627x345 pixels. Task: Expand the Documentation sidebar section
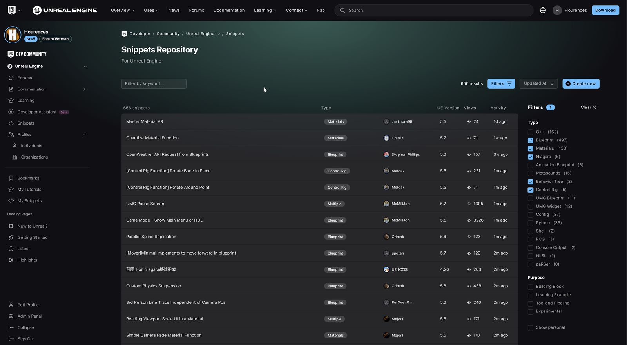click(x=84, y=89)
